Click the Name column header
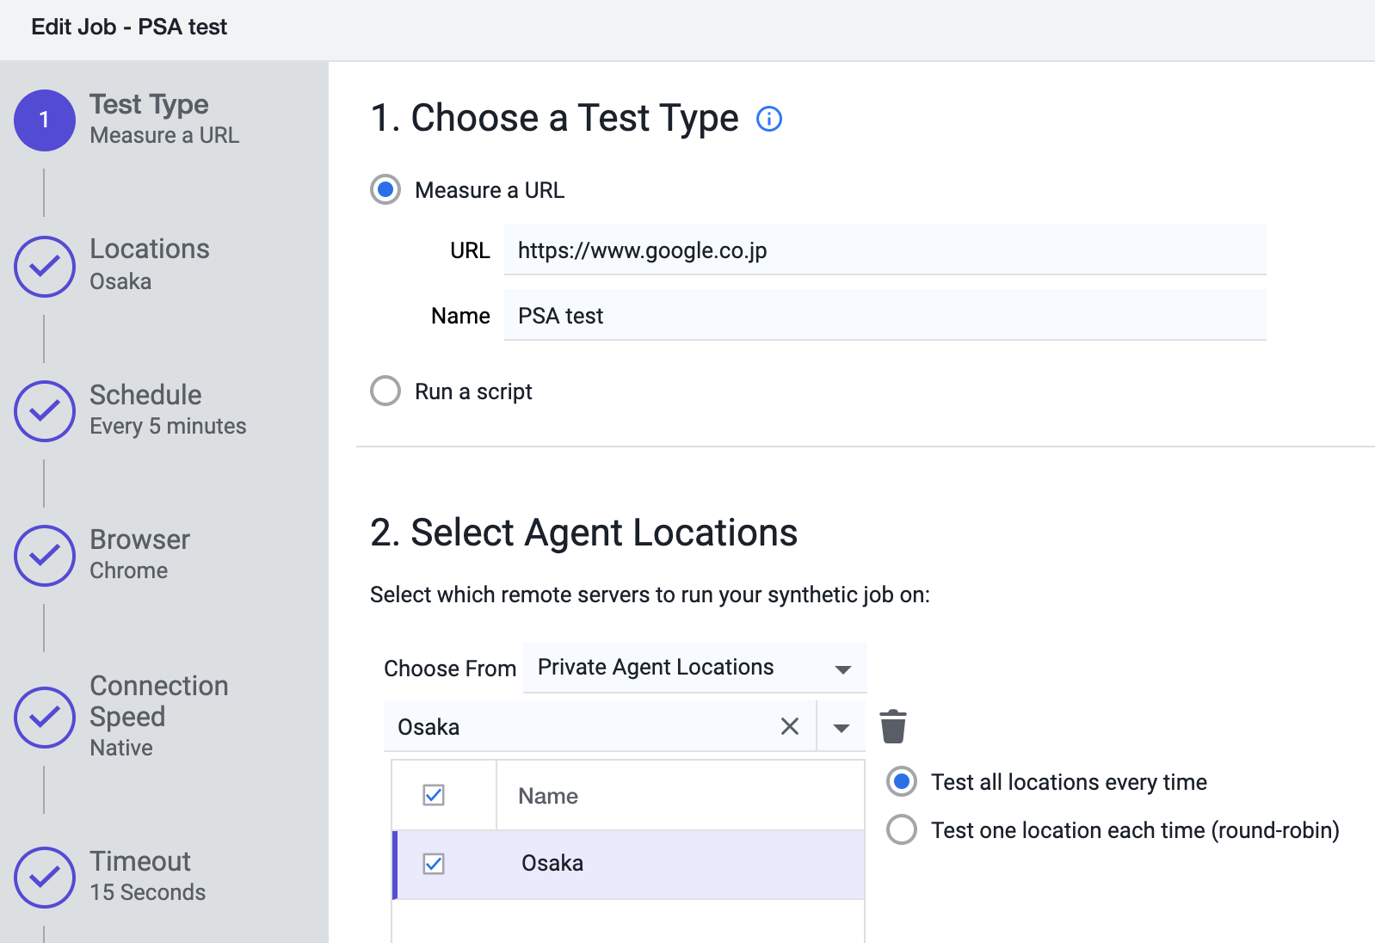 point(548,796)
